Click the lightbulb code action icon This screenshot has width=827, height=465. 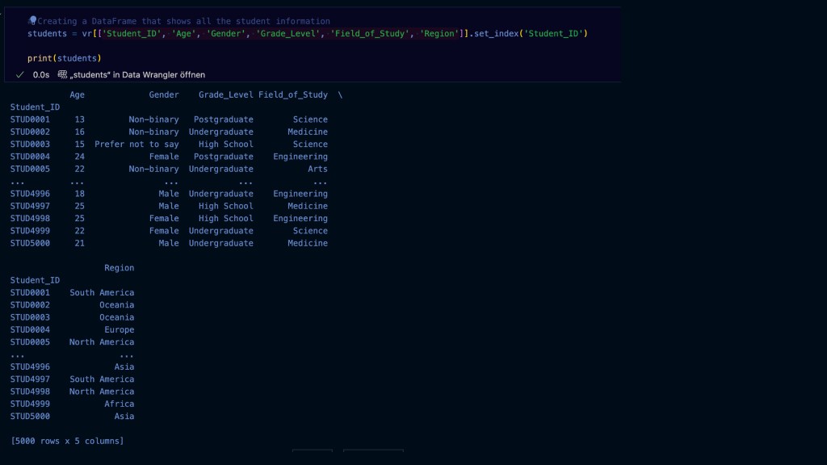pos(32,20)
